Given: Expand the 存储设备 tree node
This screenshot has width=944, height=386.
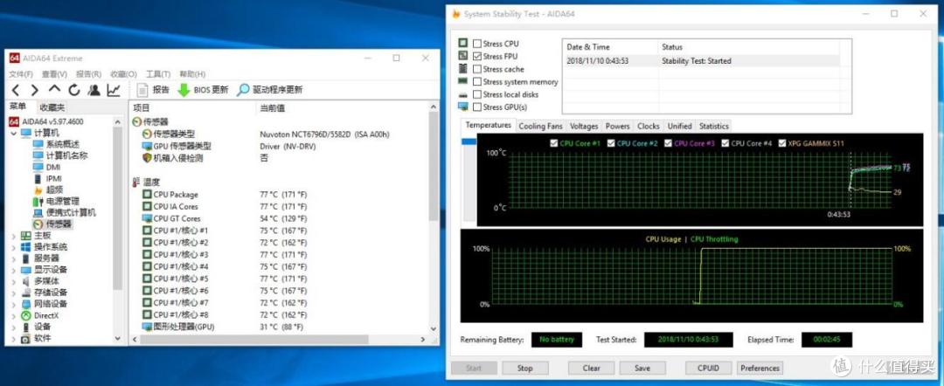Looking at the screenshot, I should tap(14, 293).
